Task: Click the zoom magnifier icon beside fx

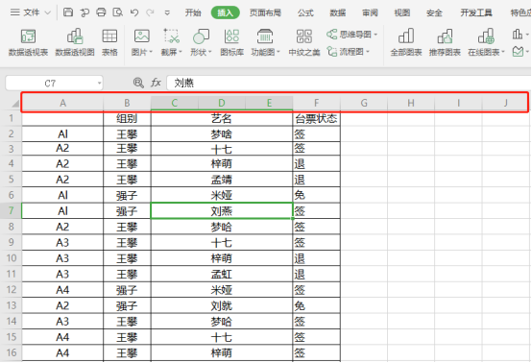Action: tap(138, 83)
